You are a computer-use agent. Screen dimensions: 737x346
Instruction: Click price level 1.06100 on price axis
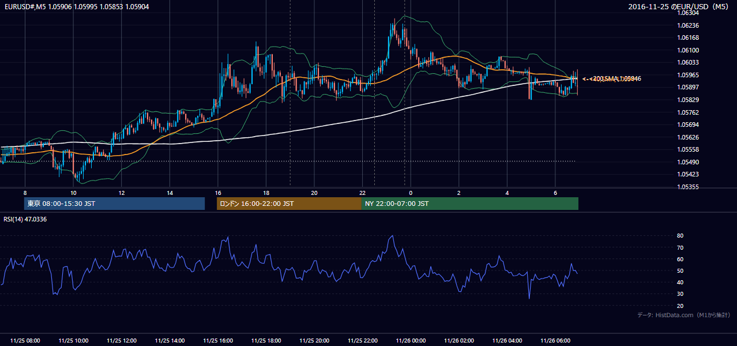pyautogui.click(x=689, y=50)
